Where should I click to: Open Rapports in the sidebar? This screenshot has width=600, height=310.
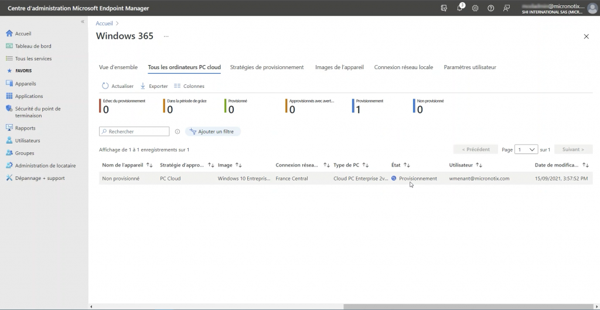(25, 128)
